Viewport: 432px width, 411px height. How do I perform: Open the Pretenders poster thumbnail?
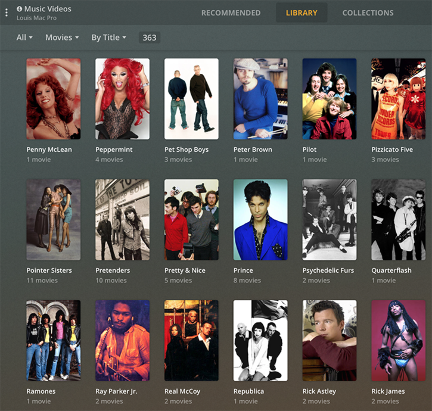pyautogui.click(x=122, y=220)
